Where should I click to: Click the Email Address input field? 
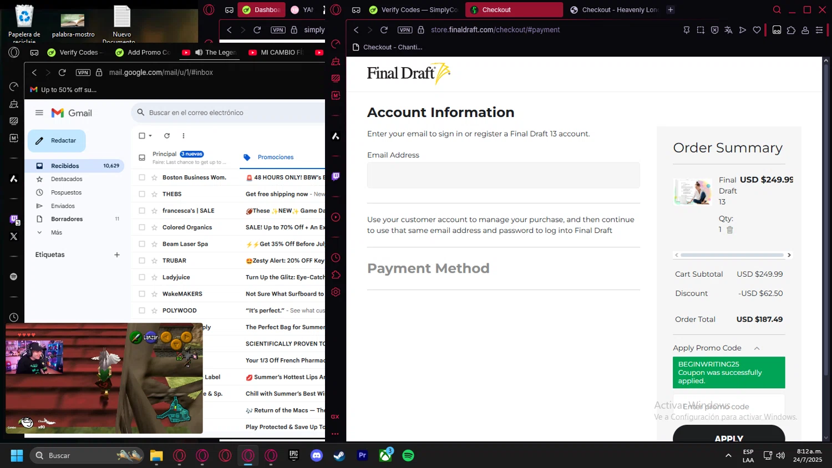point(503,175)
